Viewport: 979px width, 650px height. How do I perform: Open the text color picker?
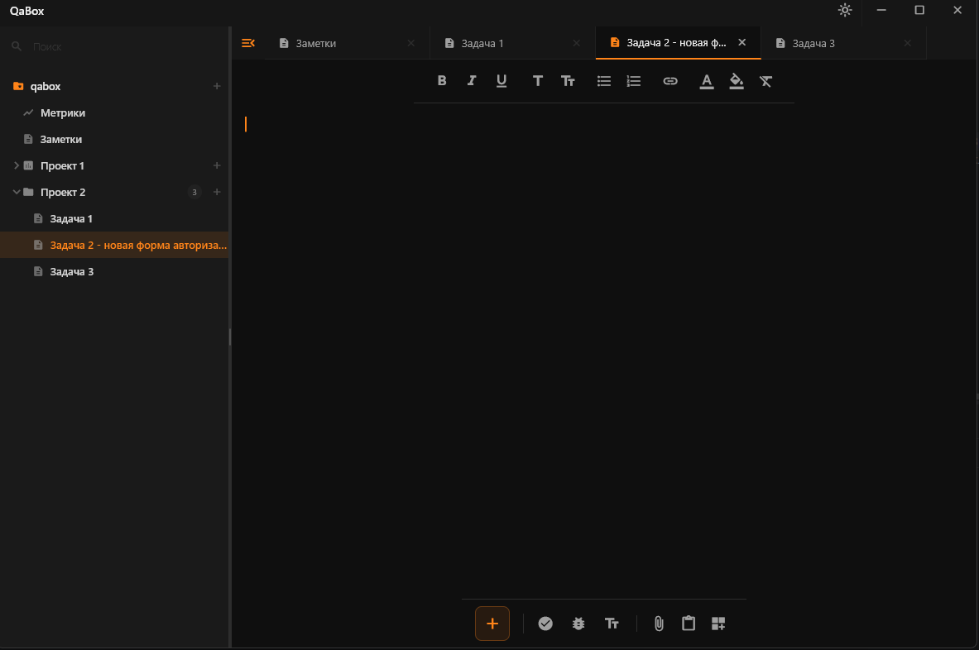pos(706,82)
